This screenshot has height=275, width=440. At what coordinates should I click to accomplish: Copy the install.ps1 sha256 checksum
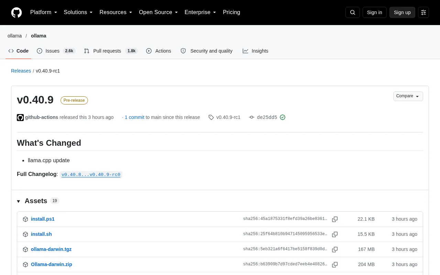tap(335, 219)
